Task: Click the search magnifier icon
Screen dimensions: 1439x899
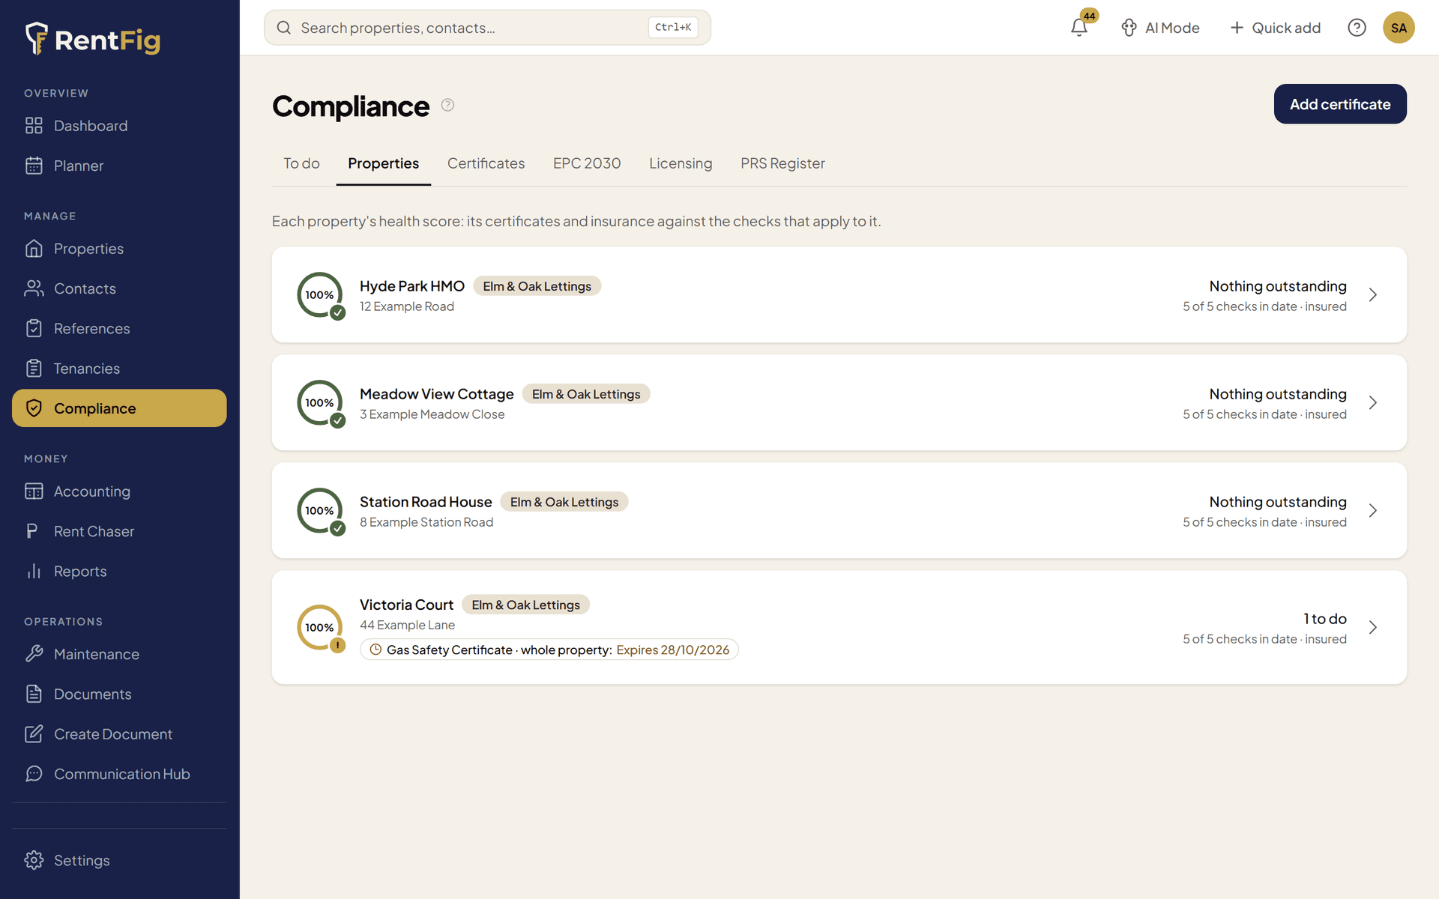Action: point(284,28)
